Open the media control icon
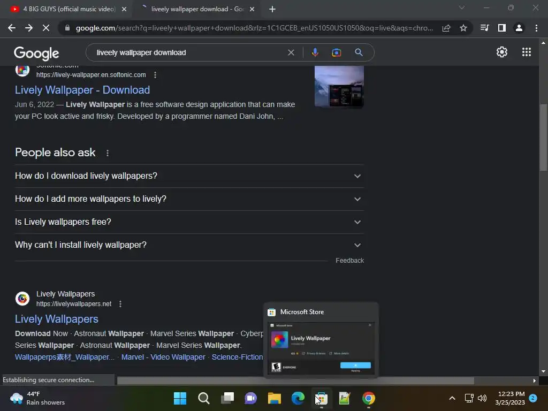 (x=484, y=28)
